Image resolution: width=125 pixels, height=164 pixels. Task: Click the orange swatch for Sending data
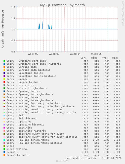pyautogui.click(x=4, y=67)
